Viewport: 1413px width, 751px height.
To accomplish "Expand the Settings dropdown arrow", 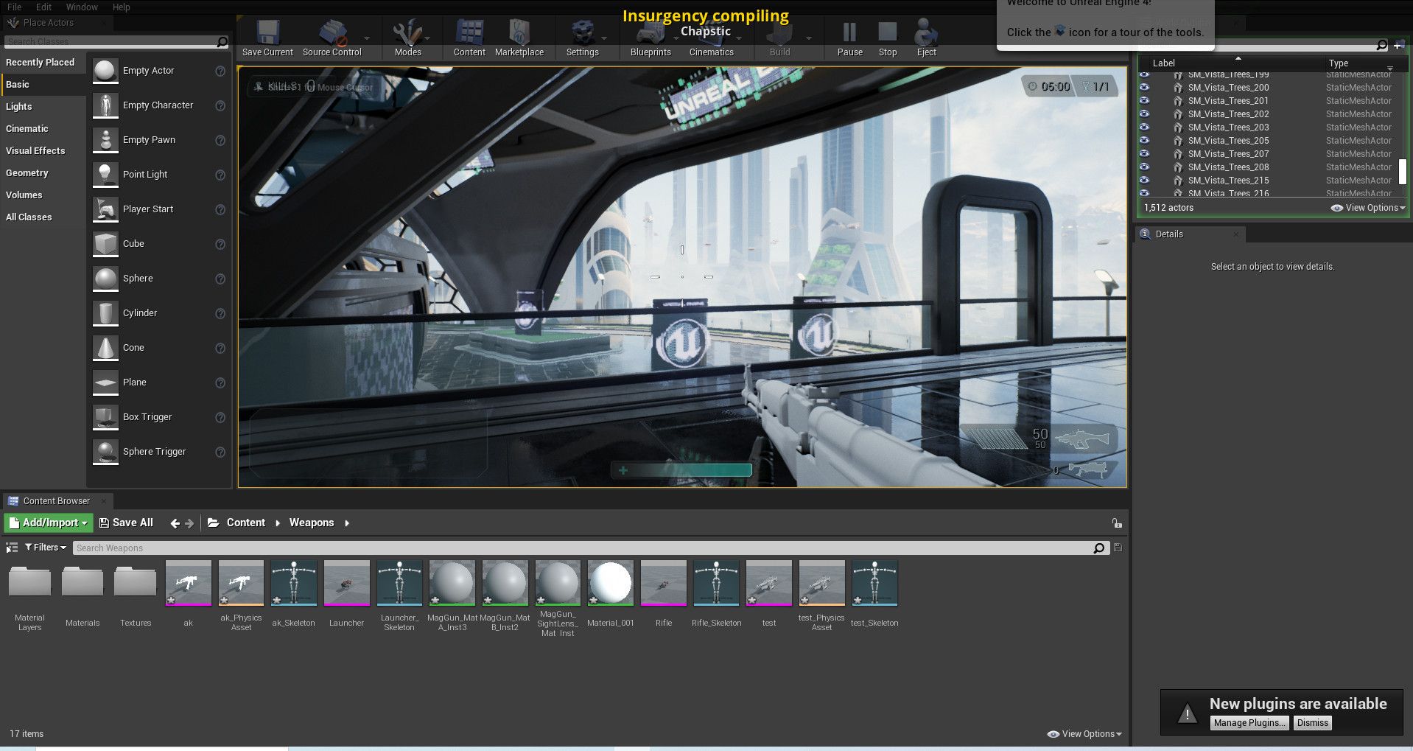I will 604,38.
